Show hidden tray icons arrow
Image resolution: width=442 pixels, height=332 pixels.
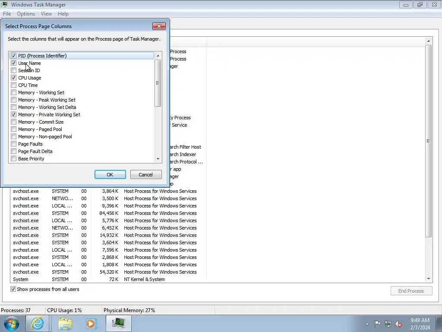click(367, 324)
